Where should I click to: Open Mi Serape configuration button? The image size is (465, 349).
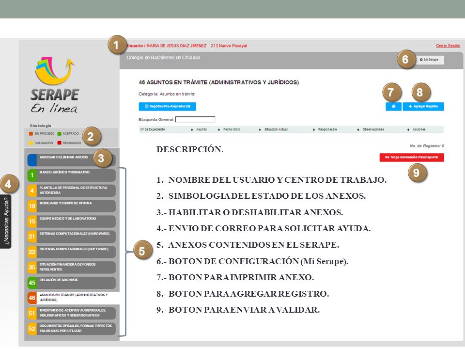pos(430,60)
